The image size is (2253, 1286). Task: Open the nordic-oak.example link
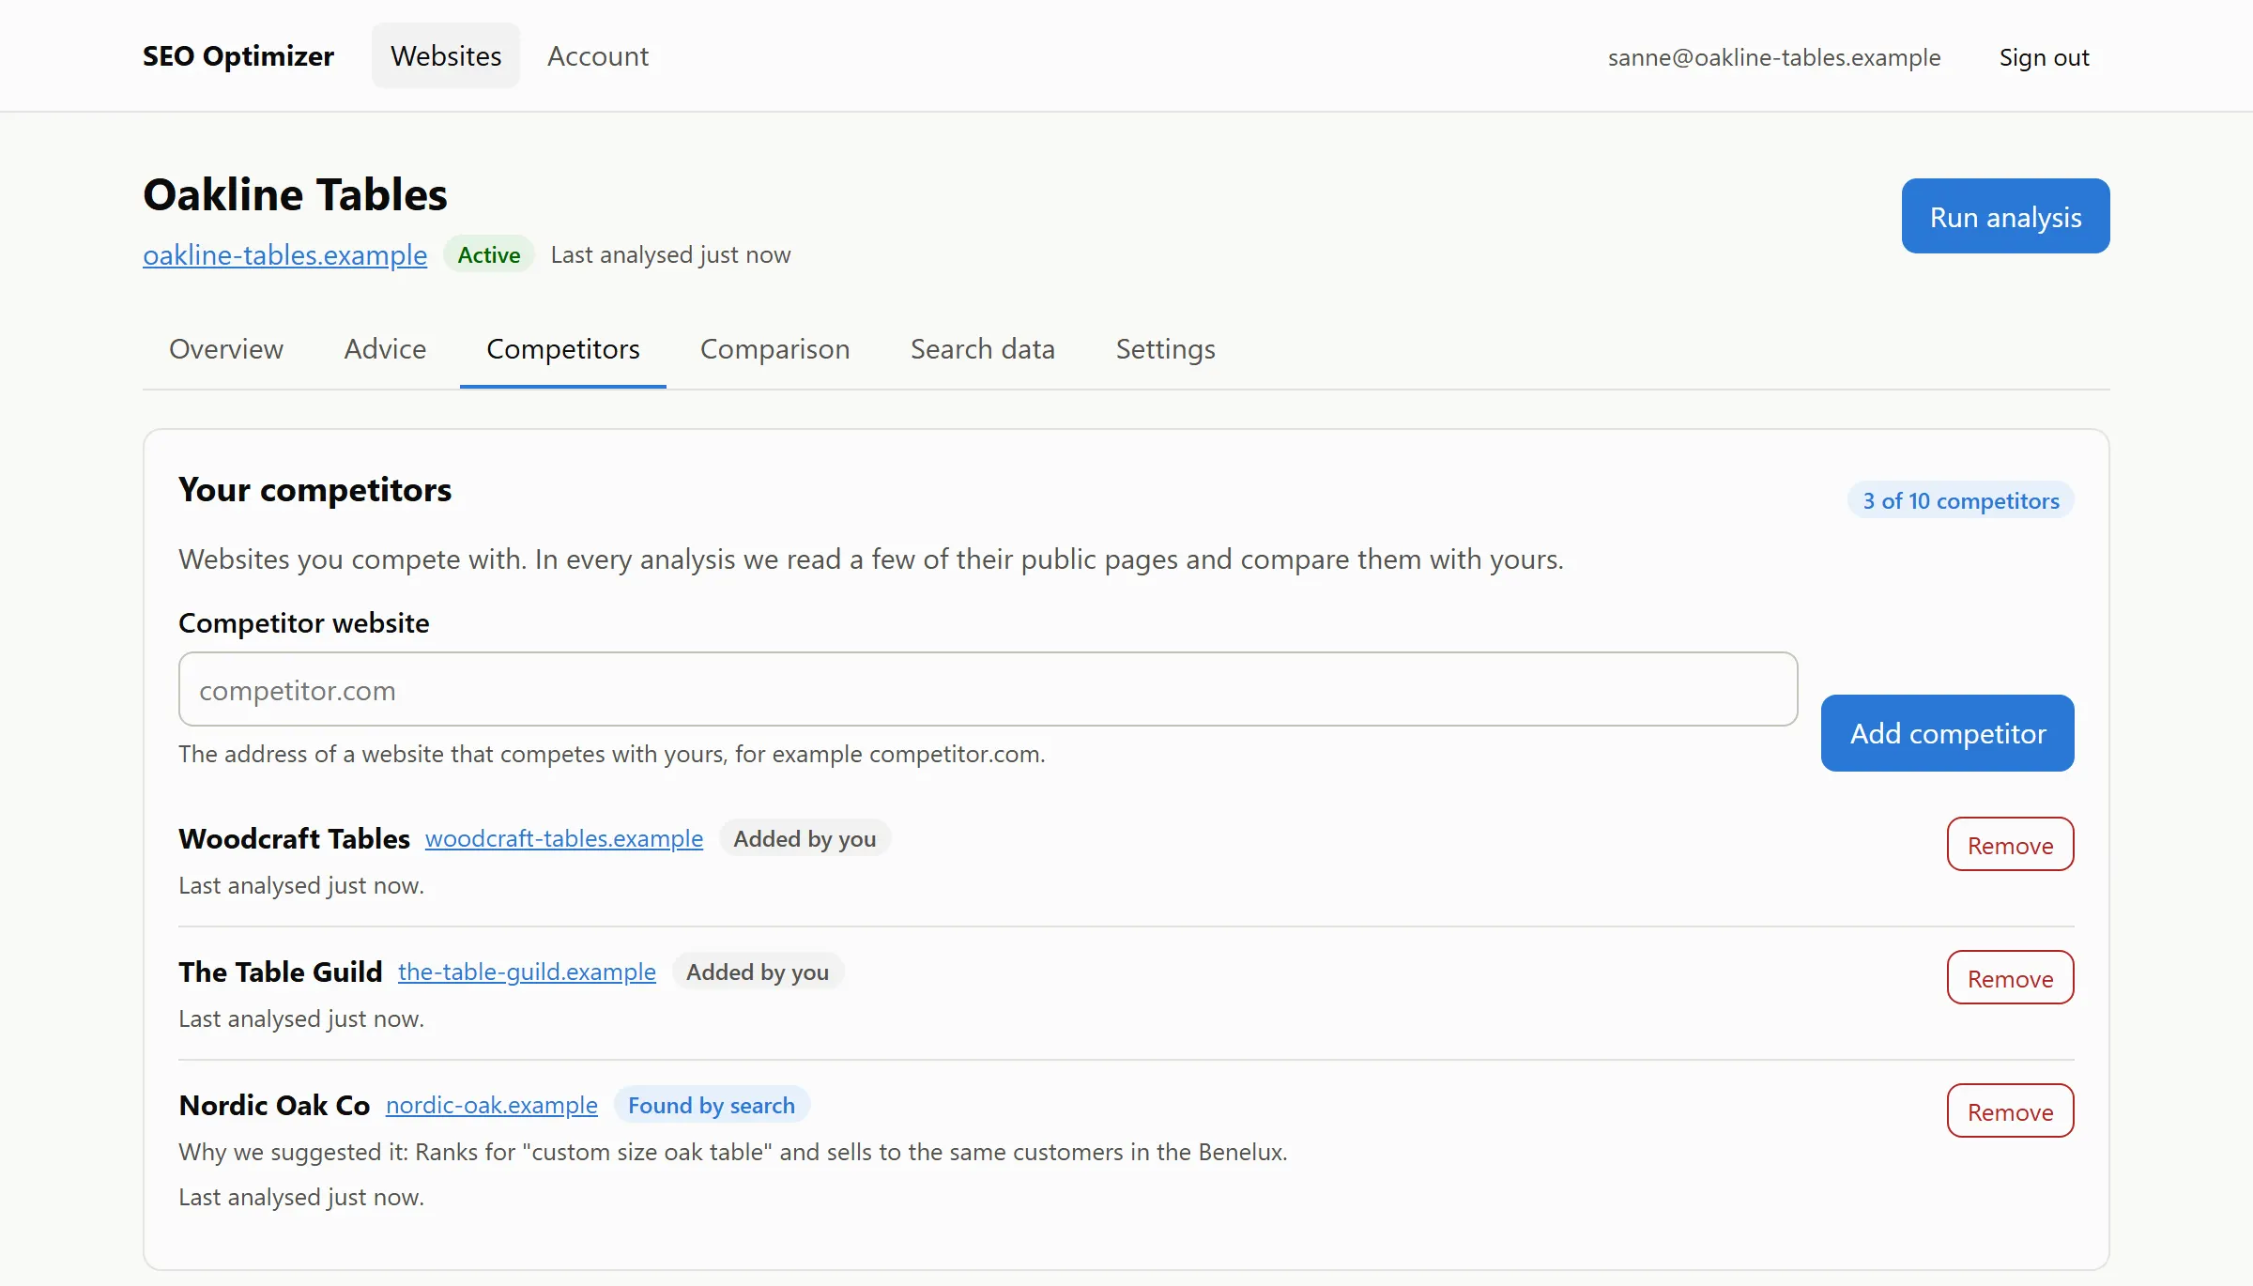pyautogui.click(x=492, y=1105)
